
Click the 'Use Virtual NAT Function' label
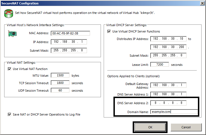pos(30,69)
